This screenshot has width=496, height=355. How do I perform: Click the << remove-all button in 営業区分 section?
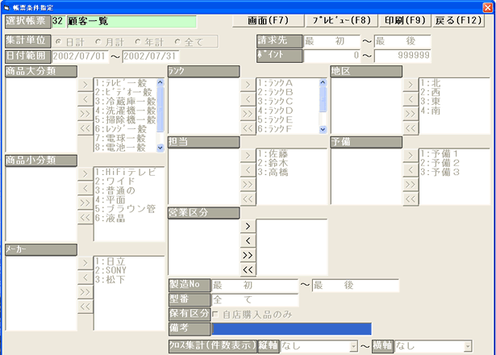248,269
